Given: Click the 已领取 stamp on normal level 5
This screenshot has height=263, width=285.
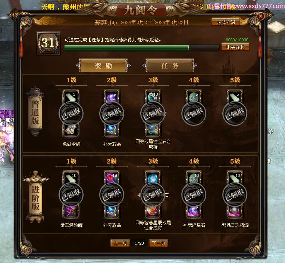Looking at the screenshot, I should pyautogui.click(x=235, y=113).
